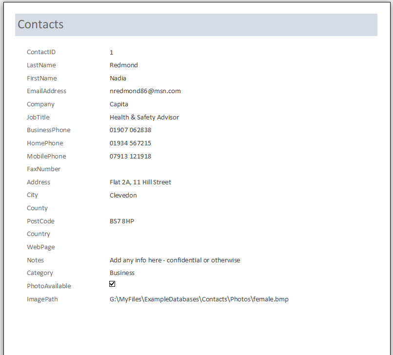This screenshot has height=355, width=393.
Task: Click the MobilePhone field label
Action: point(47,157)
